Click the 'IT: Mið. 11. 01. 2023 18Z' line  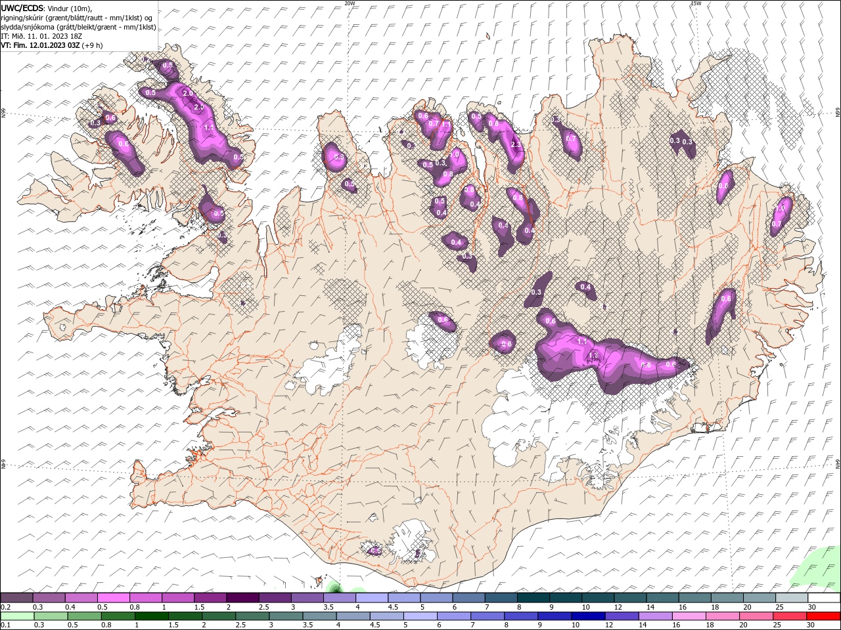click(42, 36)
